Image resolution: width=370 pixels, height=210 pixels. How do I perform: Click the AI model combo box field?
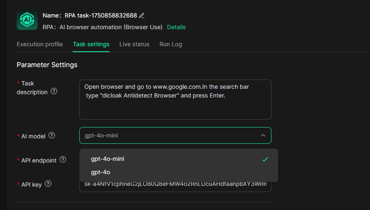[167, 135]
